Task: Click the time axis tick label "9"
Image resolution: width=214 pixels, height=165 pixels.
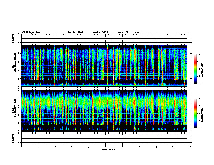Action: [173, 147]
